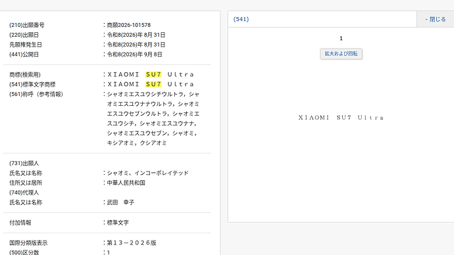Select application number 商願2026-101578
This screenshot has height=255, width=454.
point(129,25)
